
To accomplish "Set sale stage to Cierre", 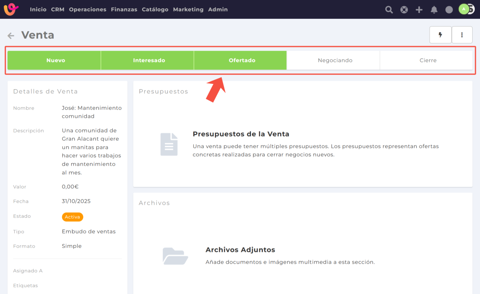I will [x=428, y=60].
